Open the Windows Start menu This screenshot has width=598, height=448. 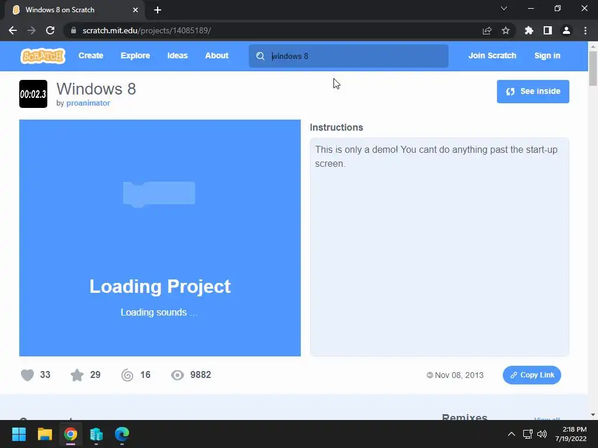[19, 434]
